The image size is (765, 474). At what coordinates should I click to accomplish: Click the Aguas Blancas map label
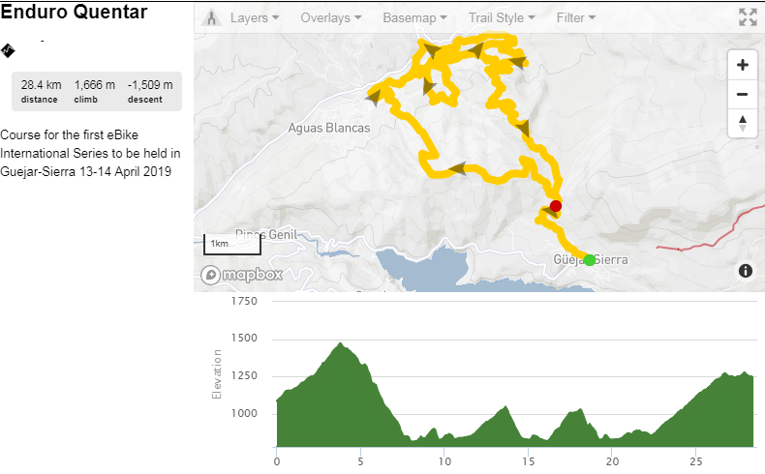tap(329, 127)
